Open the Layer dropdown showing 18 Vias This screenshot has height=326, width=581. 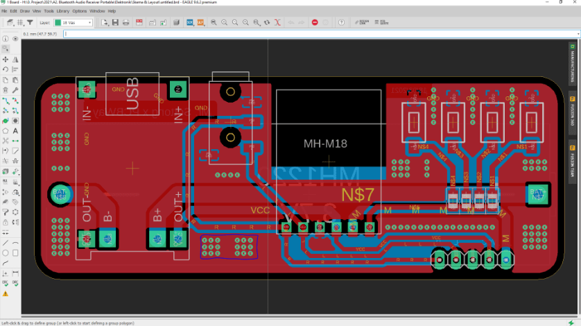[76, 22]
